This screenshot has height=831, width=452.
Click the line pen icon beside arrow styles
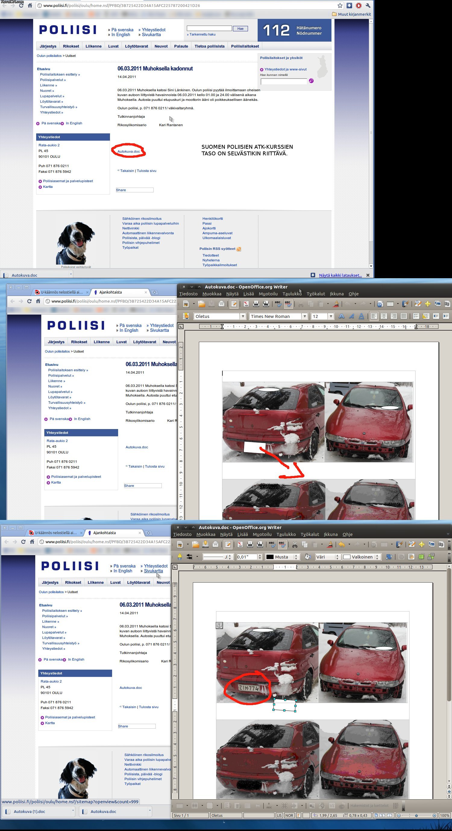(x=180, y=557)
